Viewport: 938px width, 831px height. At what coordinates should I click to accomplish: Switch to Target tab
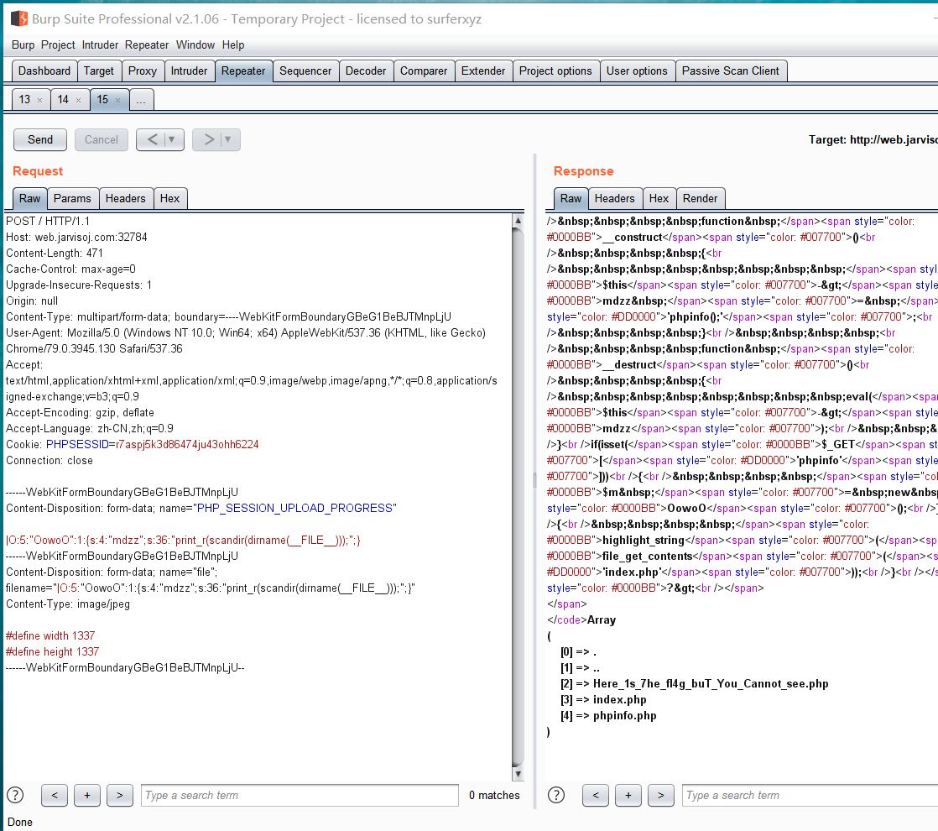click(x=99, y=71)
